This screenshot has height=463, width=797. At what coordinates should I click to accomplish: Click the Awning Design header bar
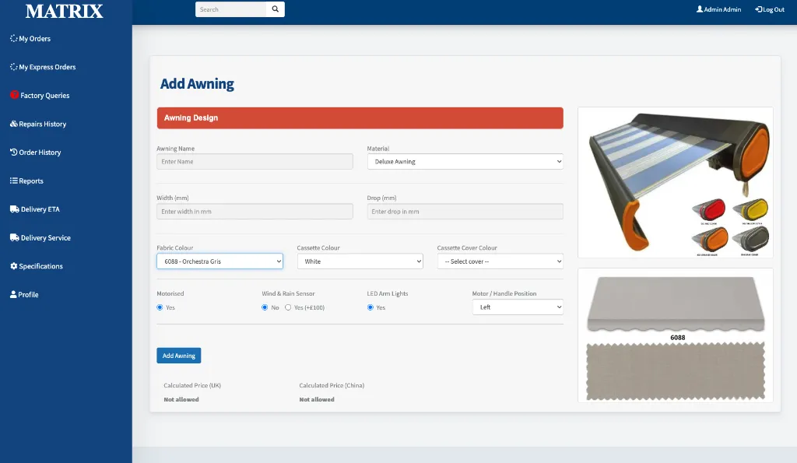click(x=360, y=118)
